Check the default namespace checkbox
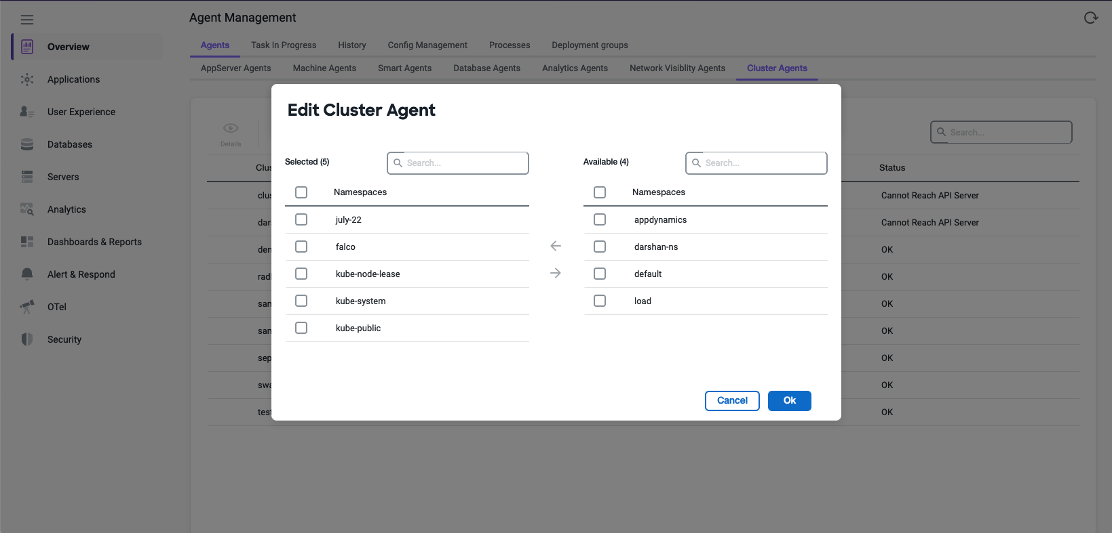1112x533 pixels. tap(600, 274)
